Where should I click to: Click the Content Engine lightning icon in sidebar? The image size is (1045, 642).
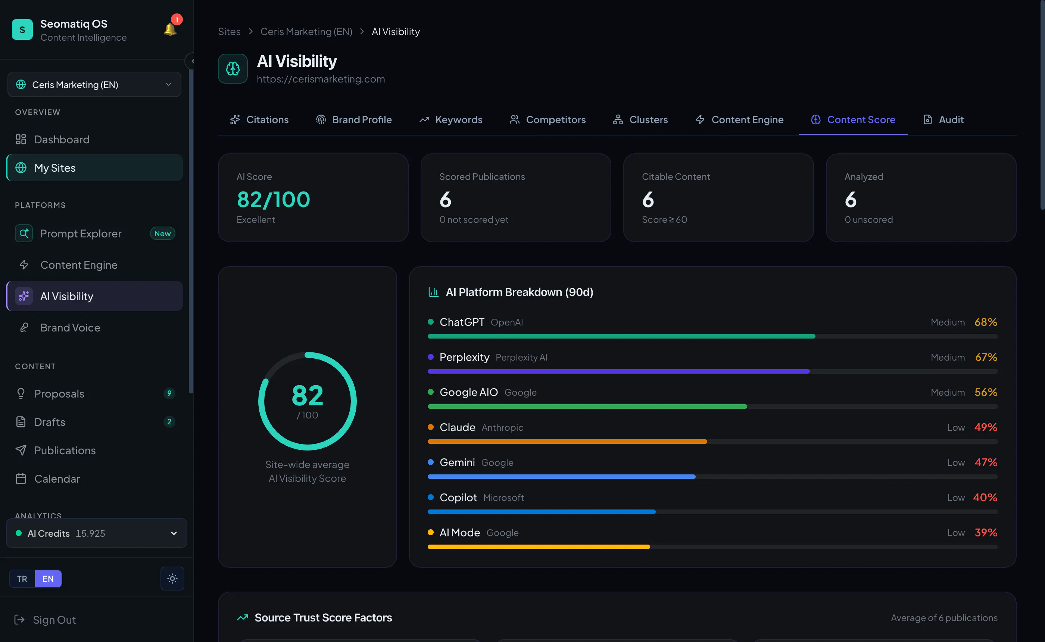(24, 265)
